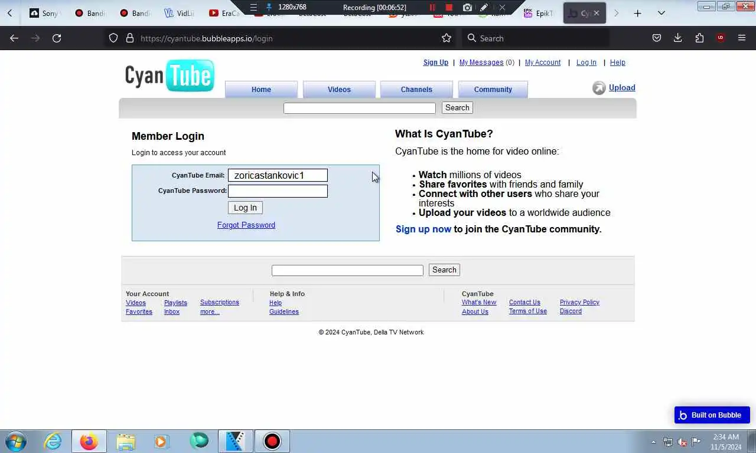The height and width of the screenshot is (453, 756).
Task: Close the active CyanTube browser tab
Action: click(596, 13)
